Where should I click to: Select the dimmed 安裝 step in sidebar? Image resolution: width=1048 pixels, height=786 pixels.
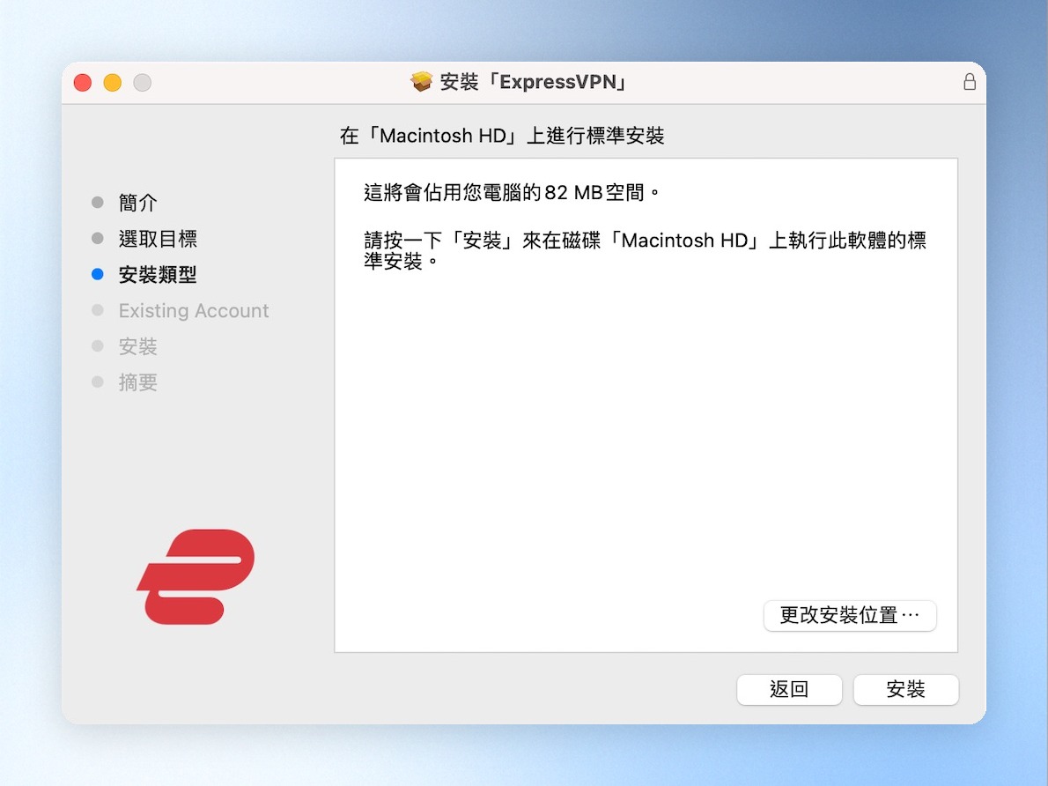click(x=137, y=346)
